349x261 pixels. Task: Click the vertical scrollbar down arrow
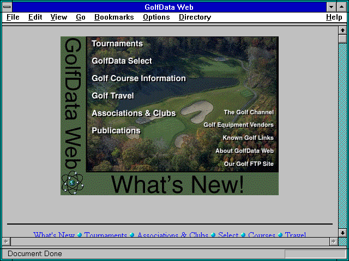pyautogui.click(x=342, y=233)
